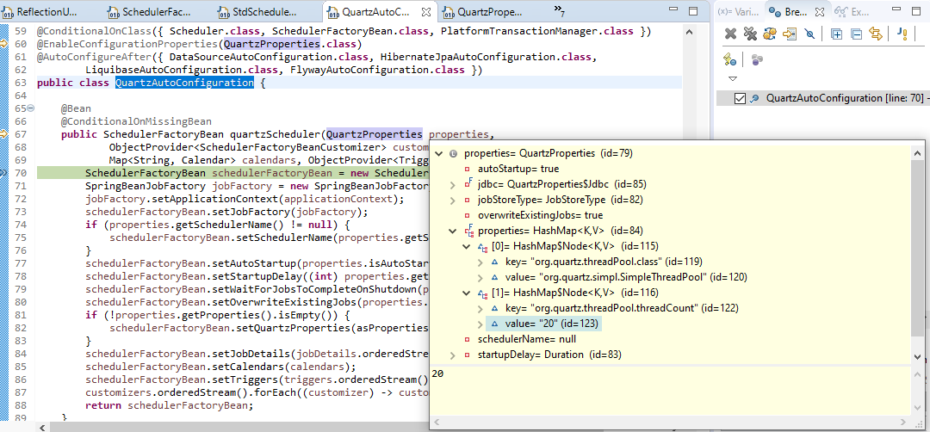
Task: Show breakpoints supported by selected target
Action: [x=770, y=34]
